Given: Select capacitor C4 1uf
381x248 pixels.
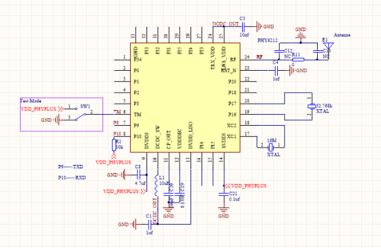Looking at the screenshot, I should [276, 71].
